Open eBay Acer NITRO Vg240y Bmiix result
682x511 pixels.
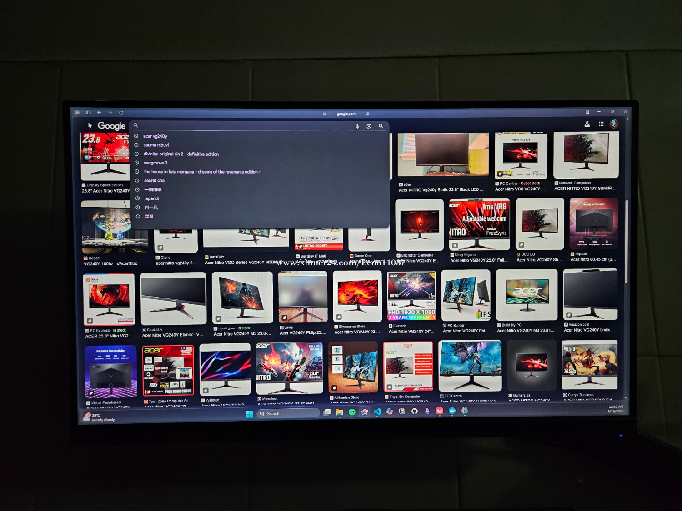442,155
